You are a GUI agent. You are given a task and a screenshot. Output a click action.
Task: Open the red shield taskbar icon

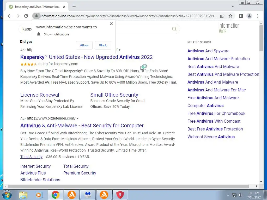(x=120, y=195)
